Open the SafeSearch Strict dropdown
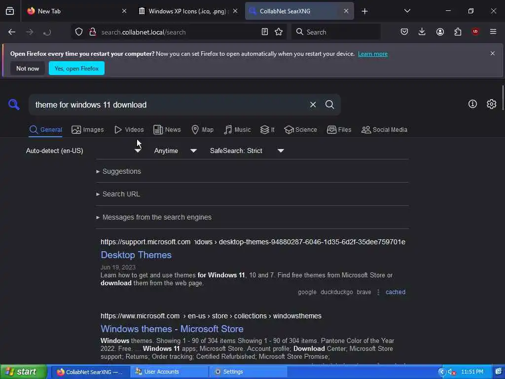Image resolution: width=505 pixels, height=379 pixels. click(x=247, y=151)
